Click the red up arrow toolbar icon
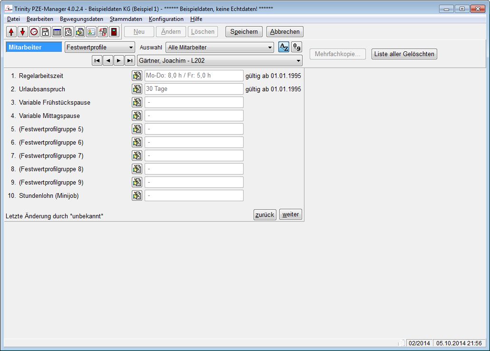This screenshot has height=351, width=490. 11,32
